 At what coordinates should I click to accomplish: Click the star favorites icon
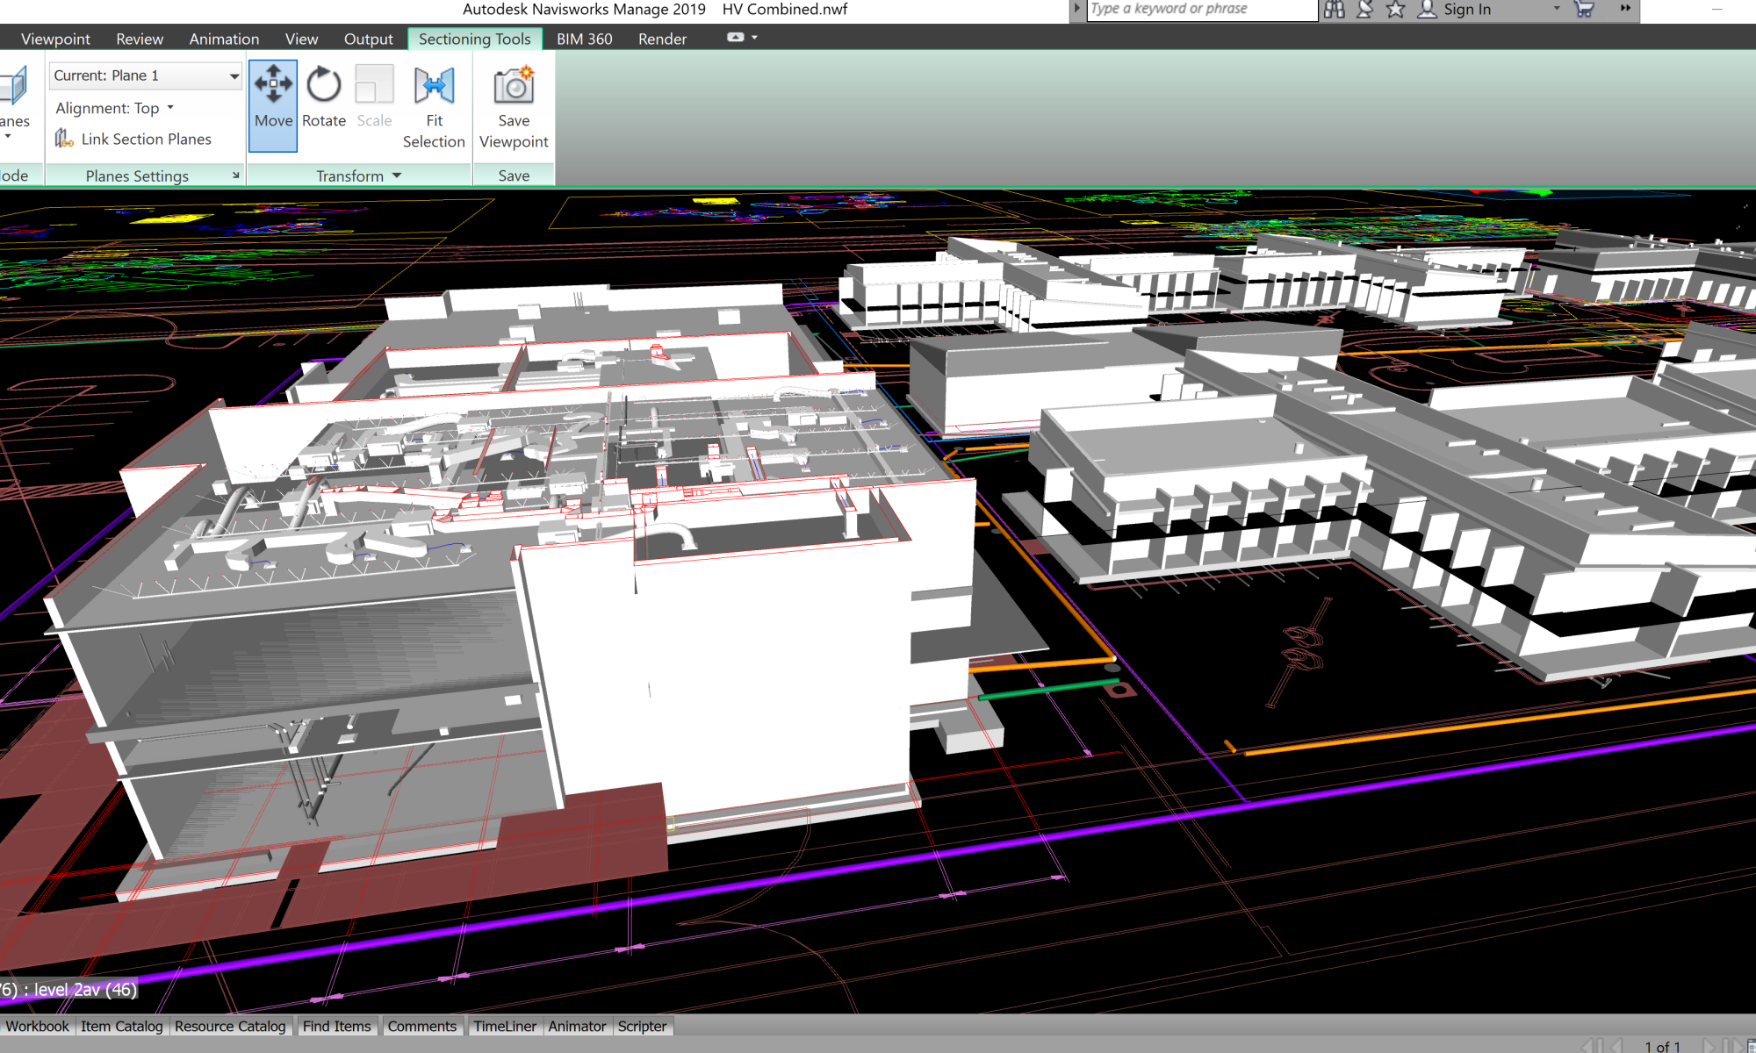click(x=1395, y=10)
